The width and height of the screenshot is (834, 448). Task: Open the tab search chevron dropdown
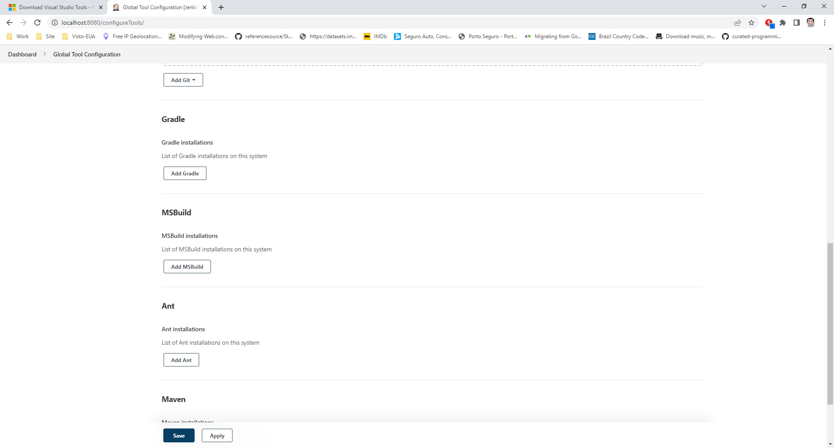[x=764, y=7]
